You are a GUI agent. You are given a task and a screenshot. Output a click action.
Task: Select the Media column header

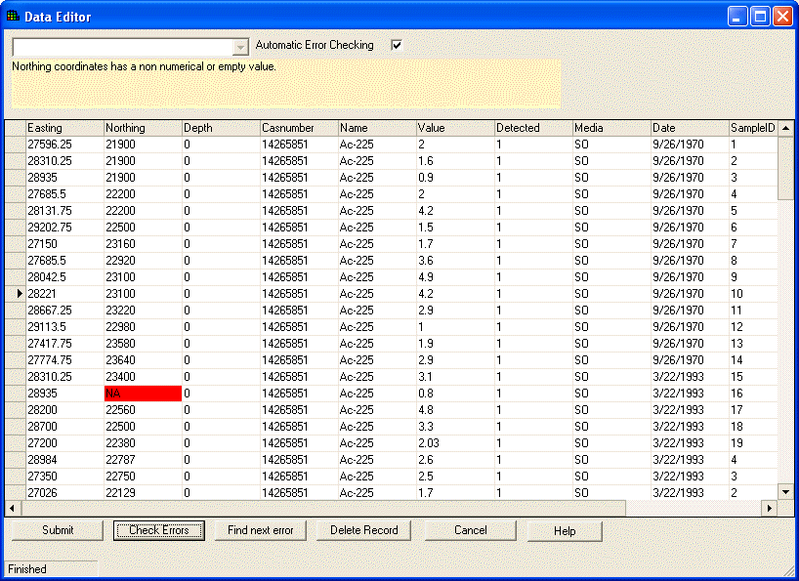coord(612,128)
